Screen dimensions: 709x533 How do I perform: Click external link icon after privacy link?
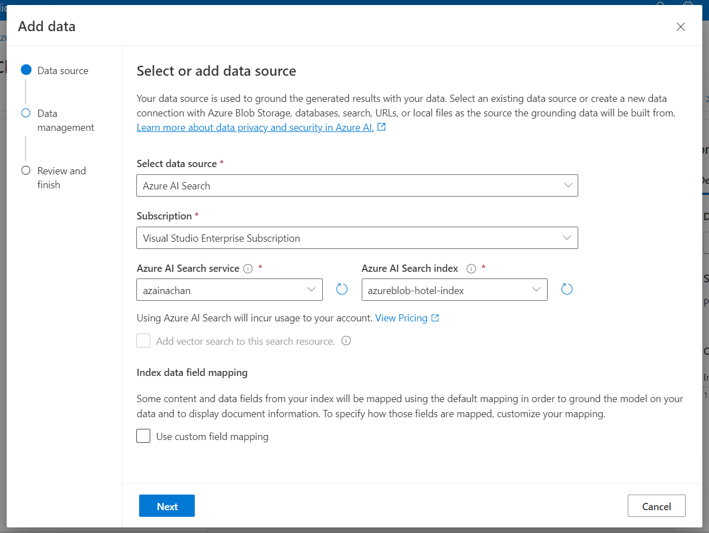382,127
